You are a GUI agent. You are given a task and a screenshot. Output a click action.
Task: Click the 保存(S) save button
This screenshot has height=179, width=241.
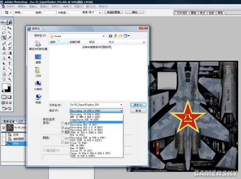point(138,105)
